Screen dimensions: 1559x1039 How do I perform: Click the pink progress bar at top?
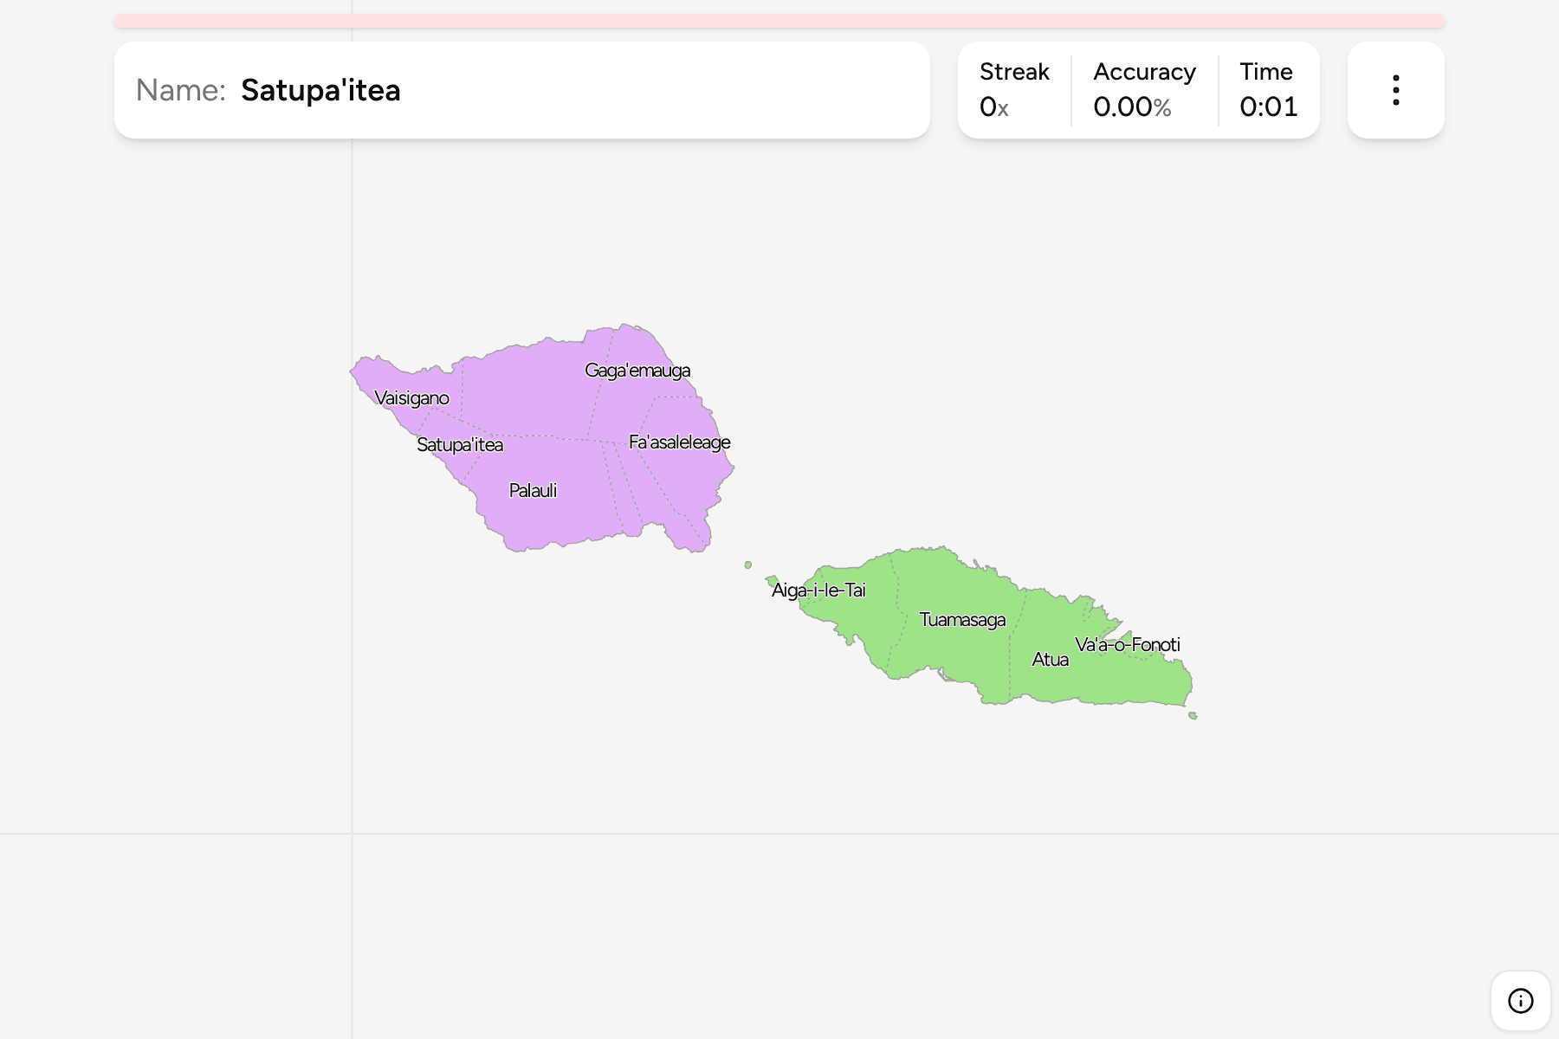tap(779, 21)
